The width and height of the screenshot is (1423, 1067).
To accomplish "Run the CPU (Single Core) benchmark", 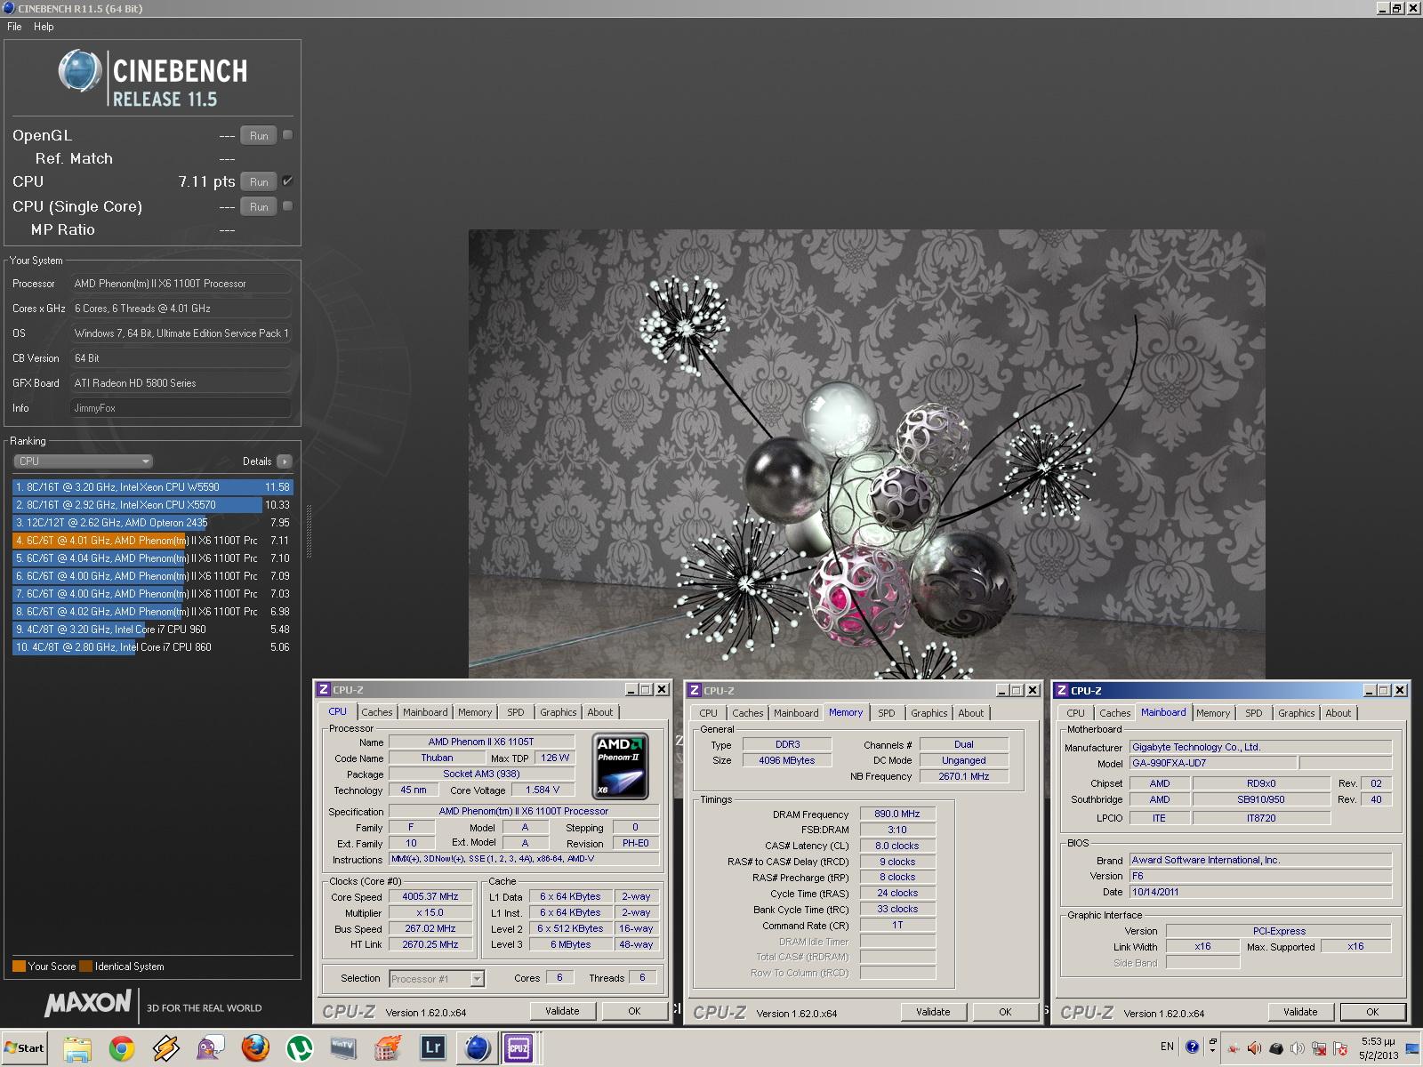I will pyautogui.click(x=259, y=207).
